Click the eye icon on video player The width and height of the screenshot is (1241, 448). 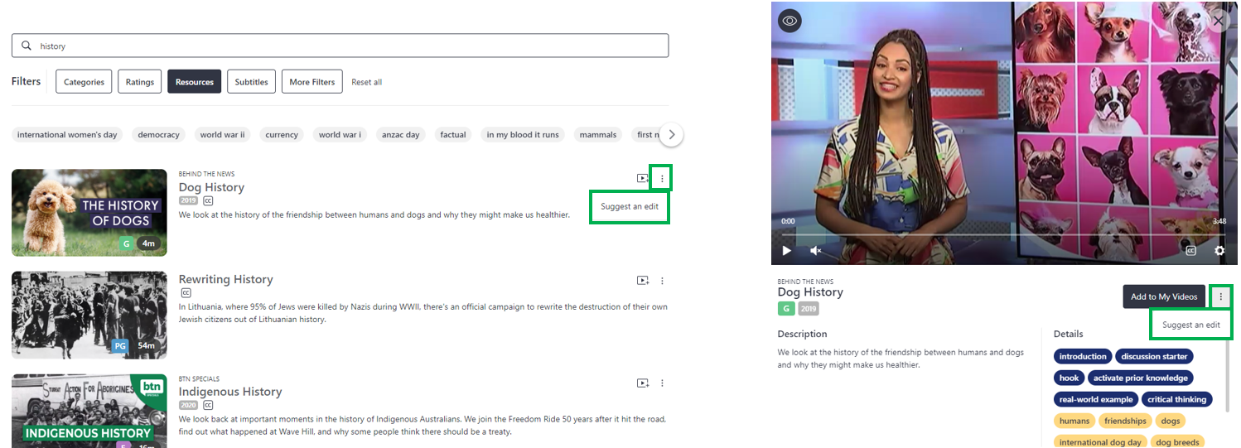[x=790, y=21]
